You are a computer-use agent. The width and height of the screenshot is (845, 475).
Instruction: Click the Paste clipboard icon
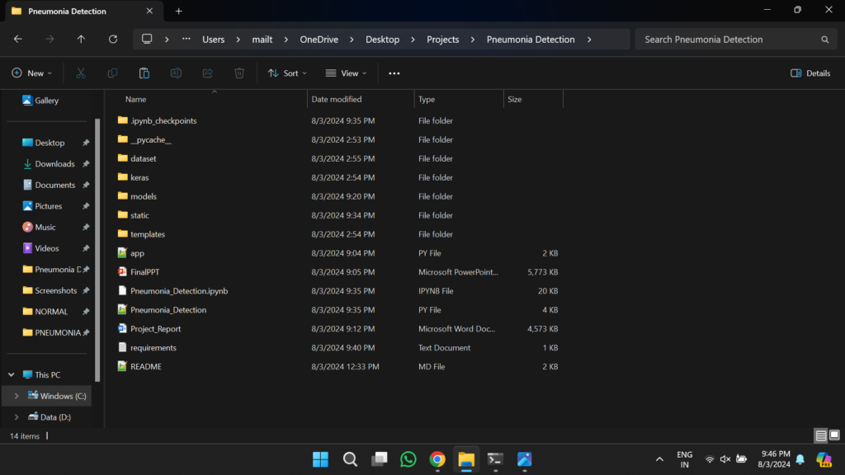[144, 73]
